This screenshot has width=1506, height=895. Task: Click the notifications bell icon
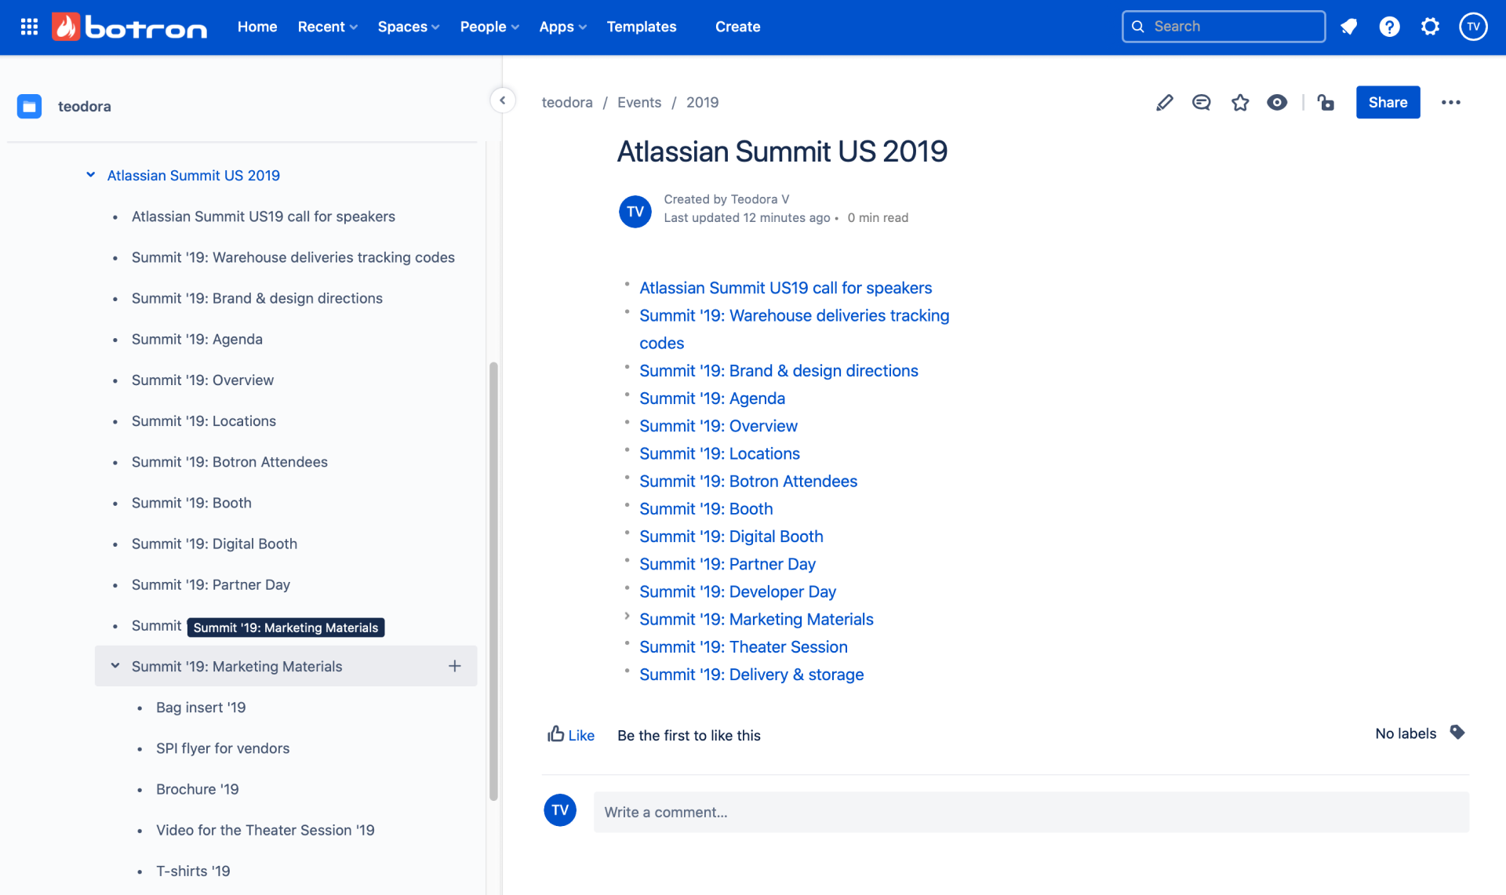tap(1349, 27)
